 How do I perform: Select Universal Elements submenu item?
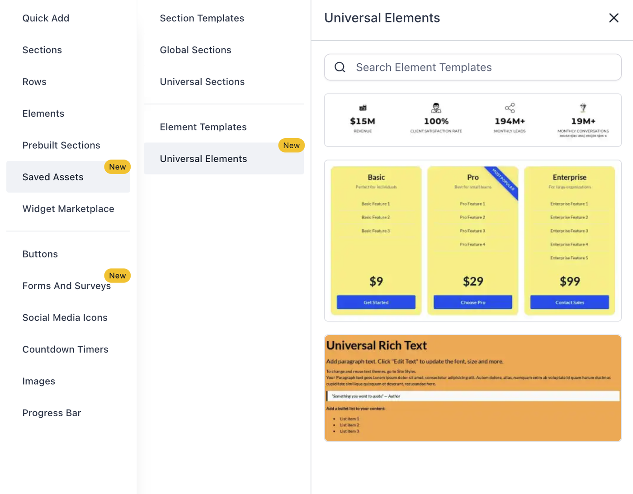203,159
